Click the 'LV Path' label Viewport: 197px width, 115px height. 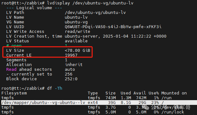pos(15,13)
